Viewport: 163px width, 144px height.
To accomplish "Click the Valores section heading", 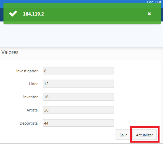I will (x=10, y=52).
